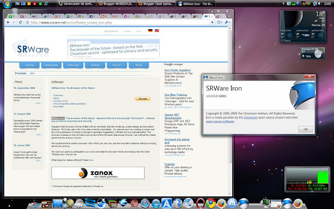Go forward using the browser forward arrow
Image resolution: width=334 pixels, height=209 pixels.
pyautogui.click(x=14, y=22)
